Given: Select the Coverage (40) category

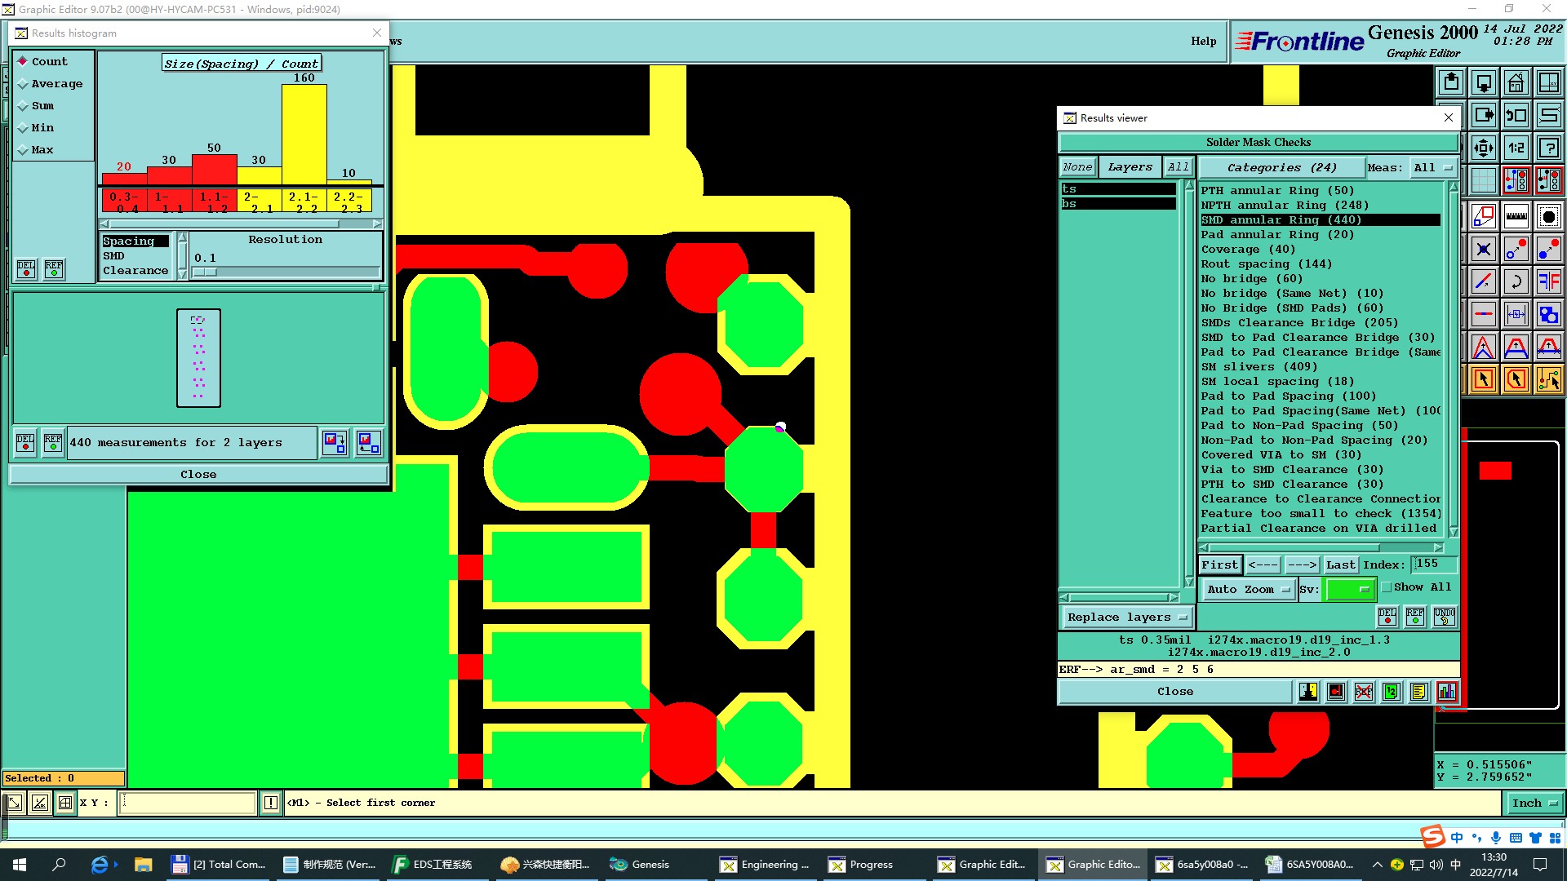Looking at the screenshot, I should point(1320,250).
